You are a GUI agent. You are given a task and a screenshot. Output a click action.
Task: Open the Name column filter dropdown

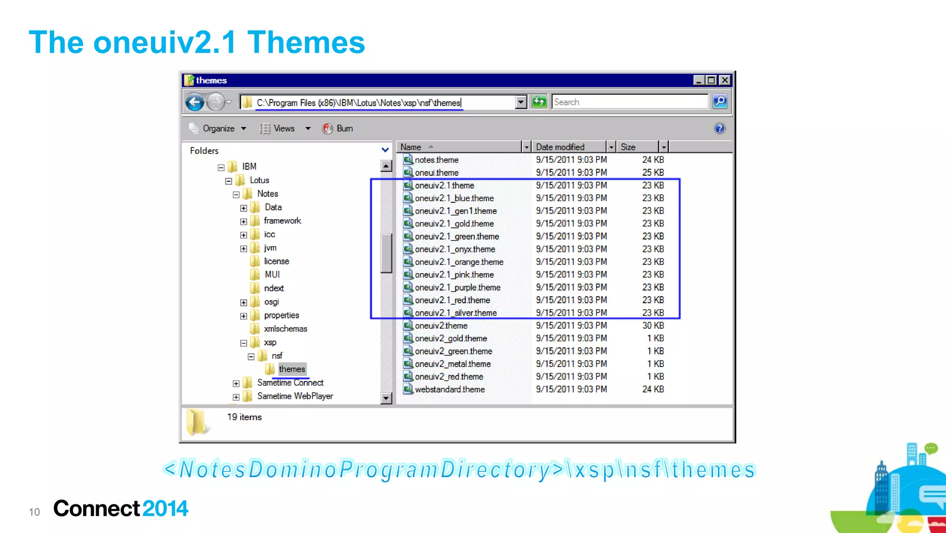click(526, 147)
